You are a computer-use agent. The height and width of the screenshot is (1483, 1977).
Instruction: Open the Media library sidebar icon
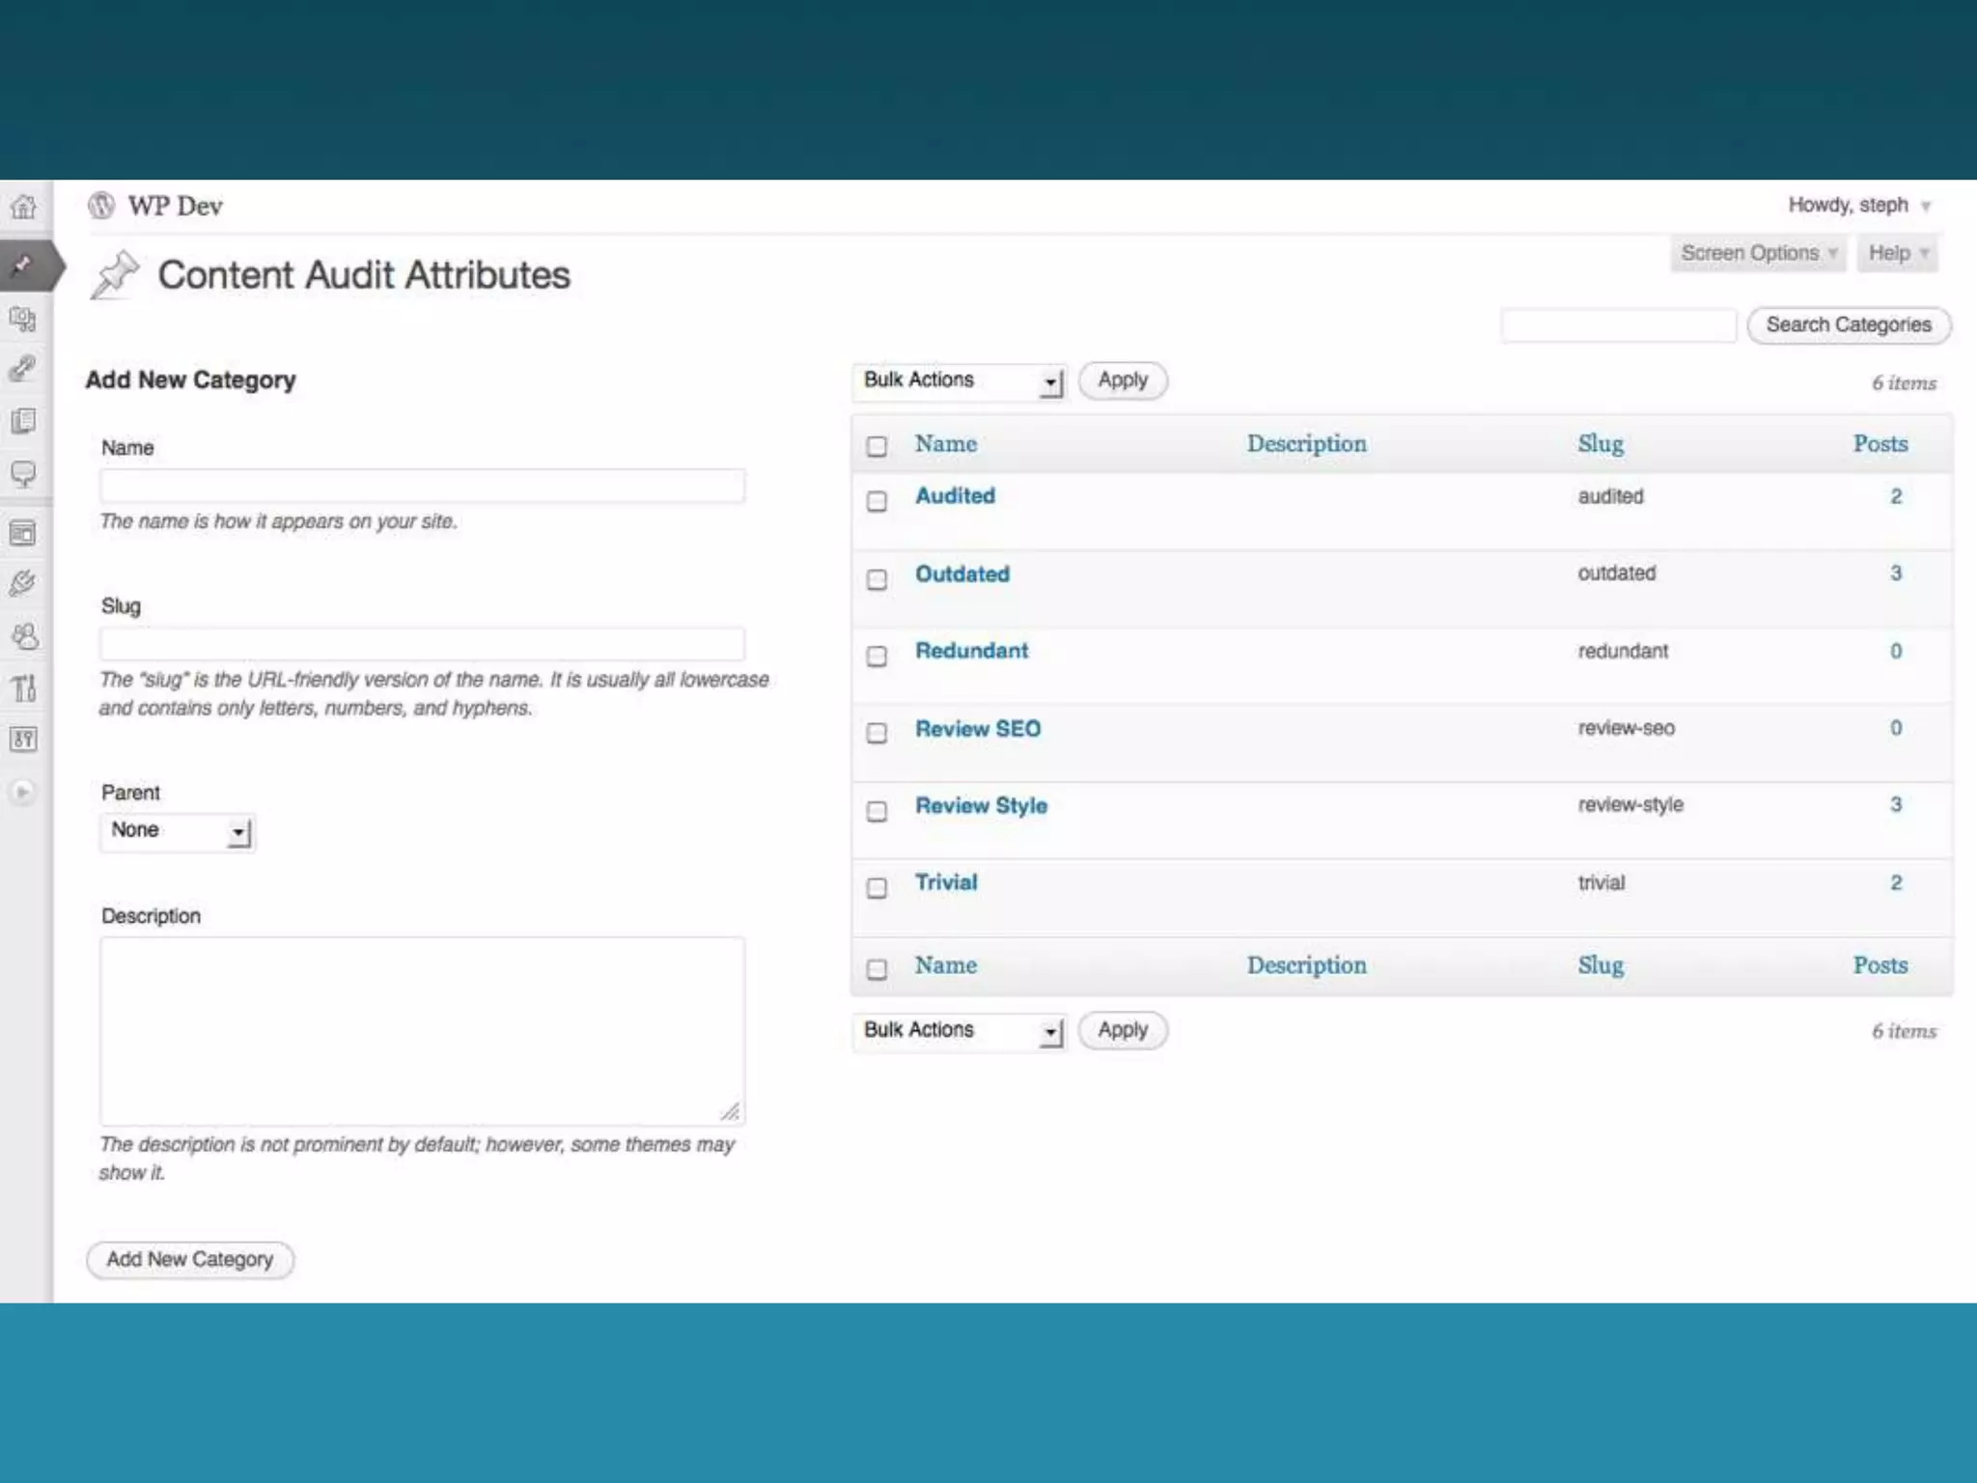24,319
